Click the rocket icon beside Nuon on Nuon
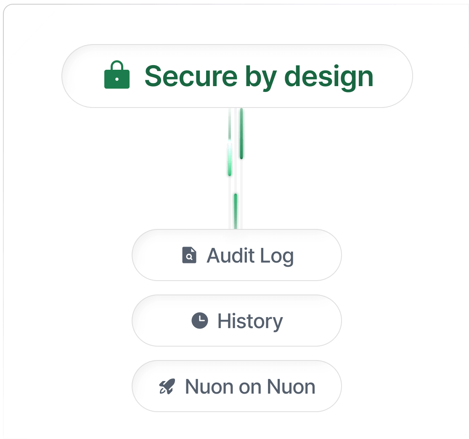The height and width of the screenshot is (439, 469). (167, 386)
